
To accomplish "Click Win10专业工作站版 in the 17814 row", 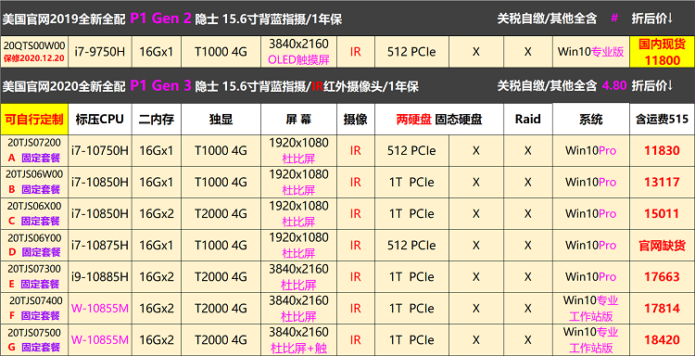I will click(x=591, y=308).
